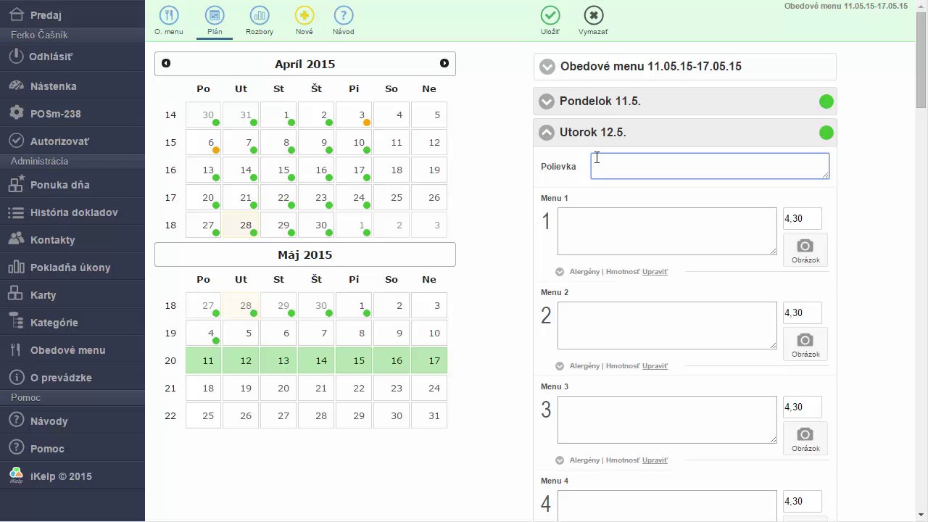Image resolution: width=928 pixels, height=522 pixels.
Task: Open Nástenka dashboard
Action: click(72, 86)
